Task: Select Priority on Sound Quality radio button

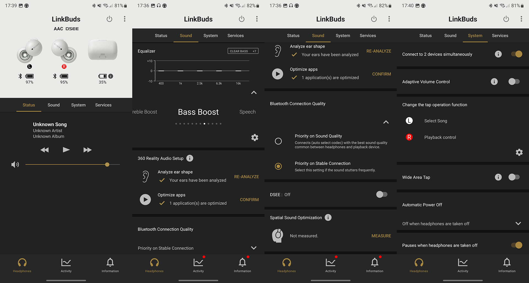Action: coord(278,141)
